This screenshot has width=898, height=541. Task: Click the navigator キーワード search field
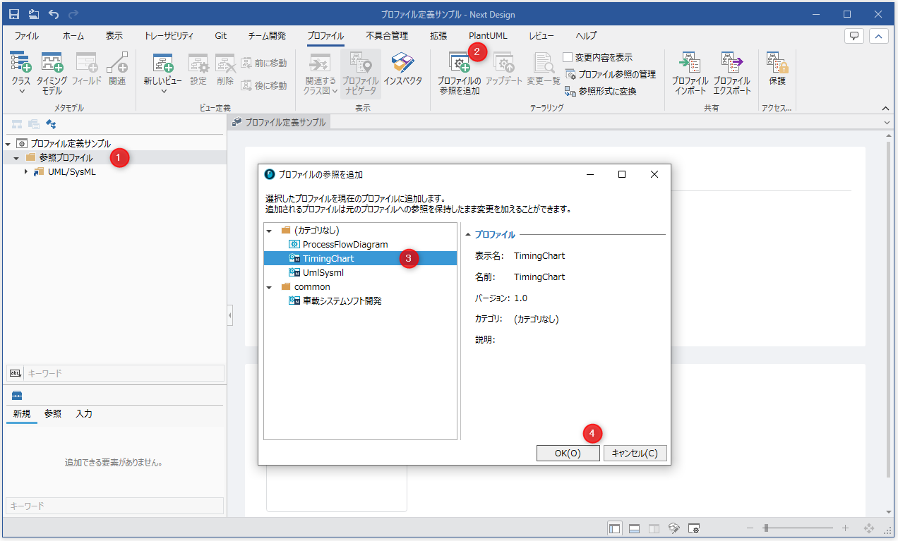[124, 373]
